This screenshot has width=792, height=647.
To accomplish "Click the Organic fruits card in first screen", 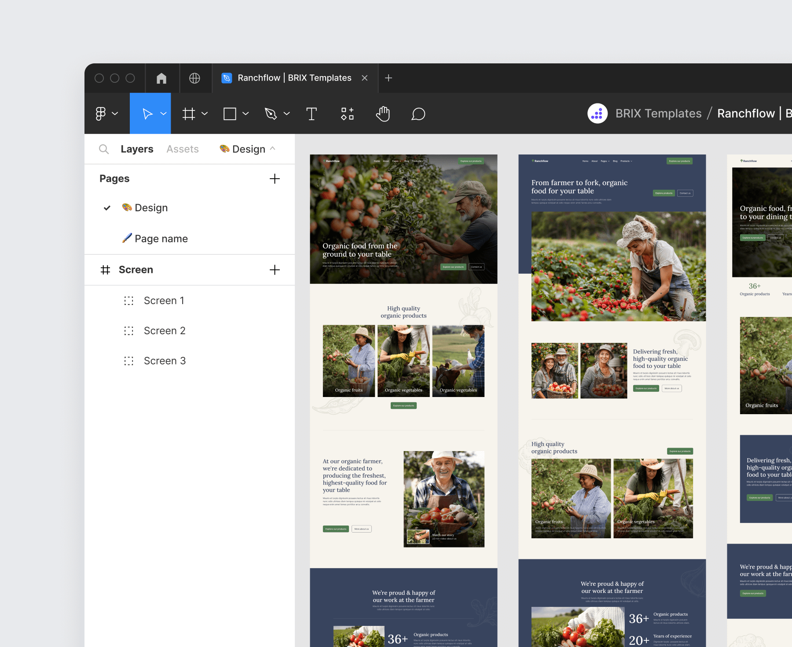I will tap(349, 361).
